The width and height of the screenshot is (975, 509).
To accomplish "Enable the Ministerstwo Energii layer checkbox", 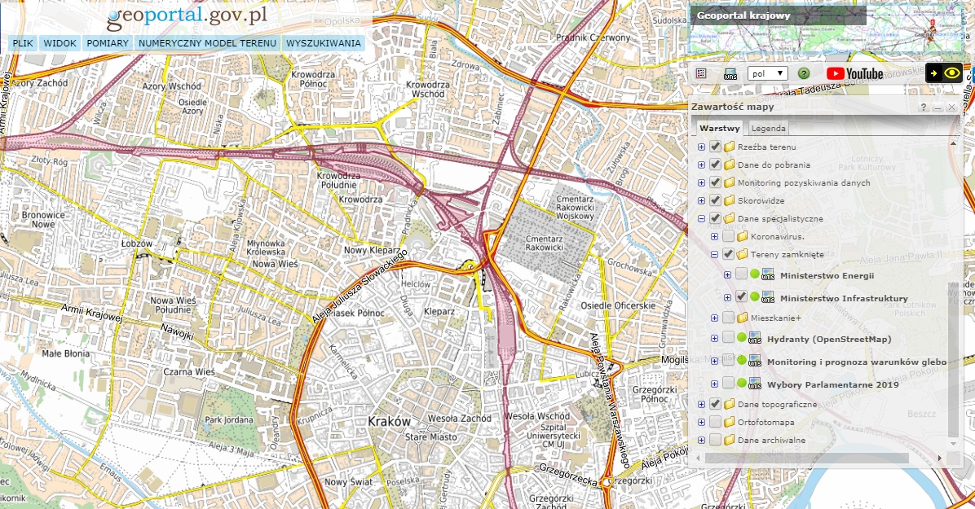I will [x=741, y=274].
